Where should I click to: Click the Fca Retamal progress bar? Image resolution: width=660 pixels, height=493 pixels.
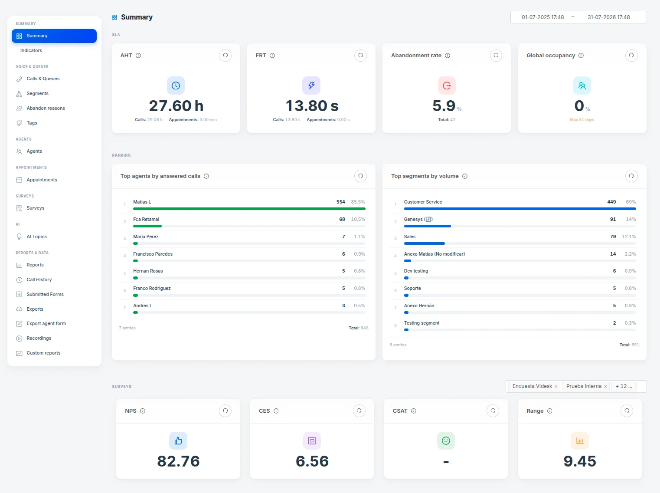249,226
